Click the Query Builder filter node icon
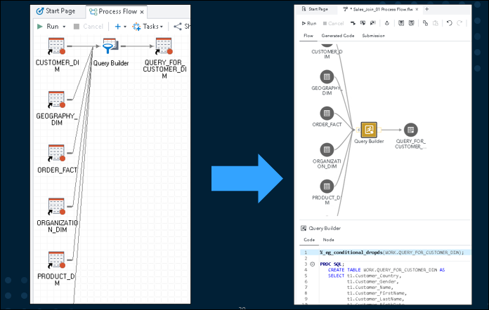The width and height of the screenshot is (489, 310). click(110, 46)
